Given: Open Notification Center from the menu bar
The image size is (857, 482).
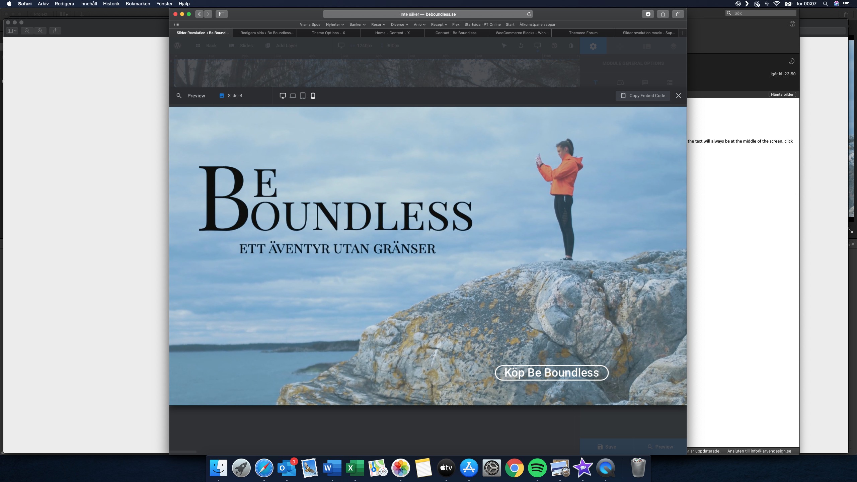Looking at the screenshot, I should 846,4.
